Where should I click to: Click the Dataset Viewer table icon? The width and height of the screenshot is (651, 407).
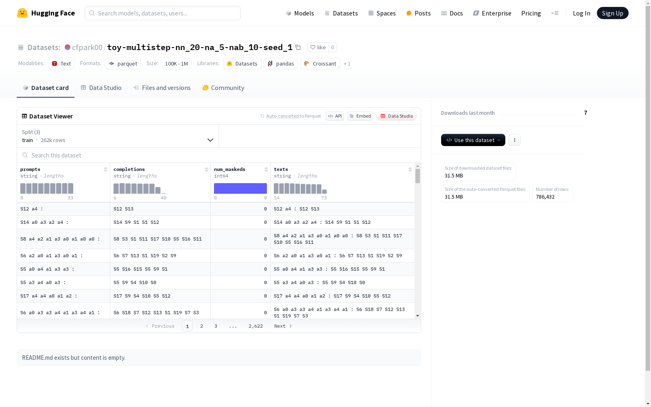(x=24, y=116)
